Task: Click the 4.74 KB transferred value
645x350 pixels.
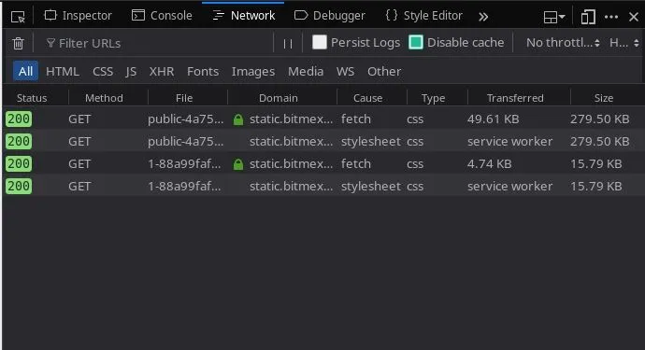Action: click(489, 164)
